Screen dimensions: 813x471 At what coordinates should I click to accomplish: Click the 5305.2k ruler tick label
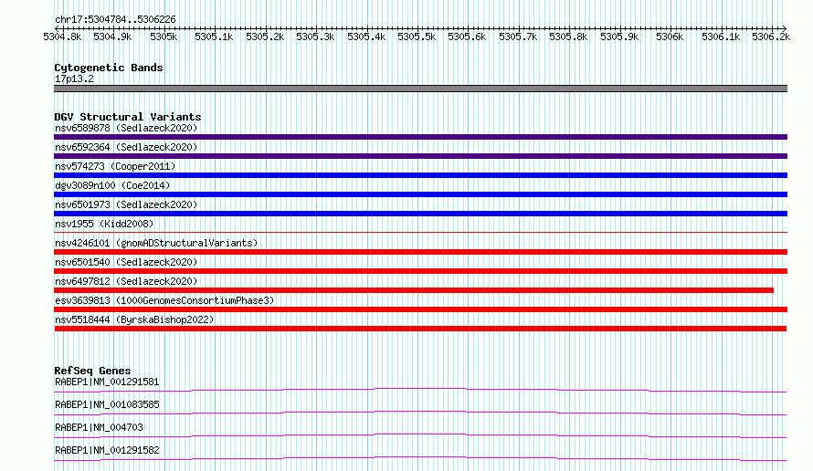[x=265, y=37]
